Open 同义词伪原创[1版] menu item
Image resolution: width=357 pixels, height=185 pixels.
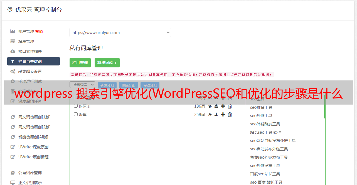click(x=35, y=117)
